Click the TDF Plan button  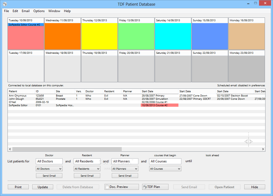click(155, 187)
